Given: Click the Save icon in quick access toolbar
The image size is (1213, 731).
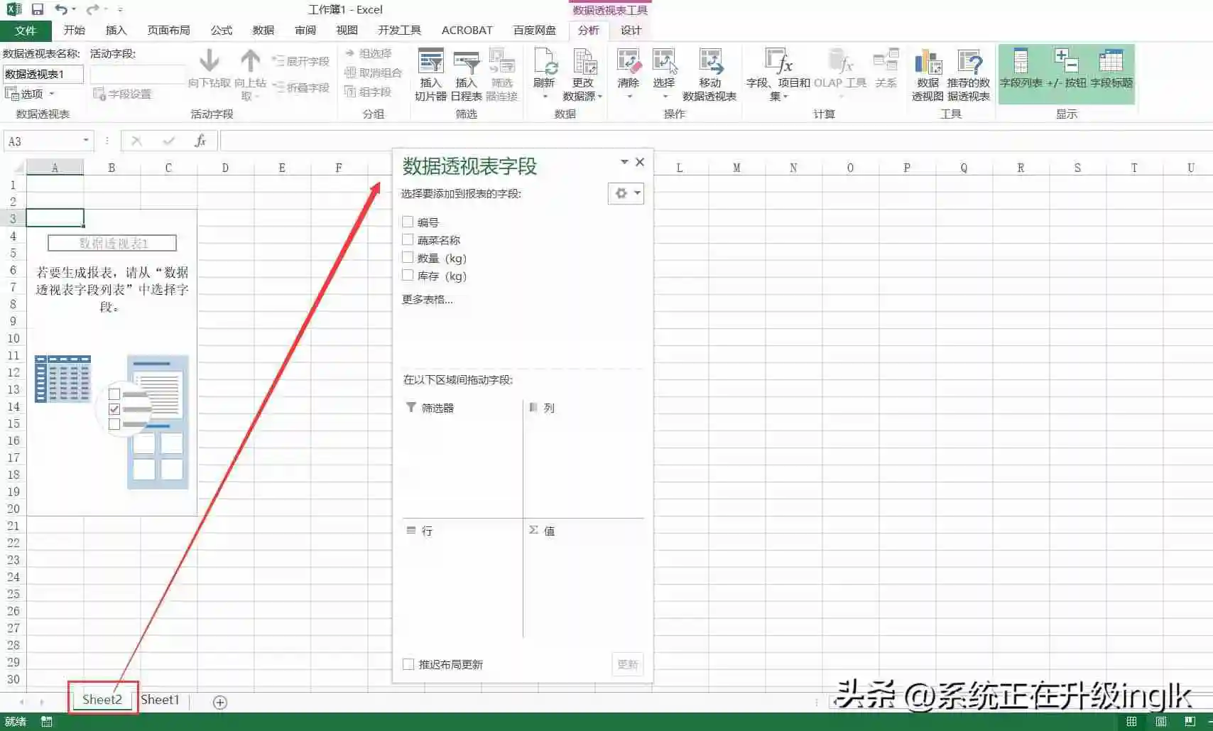Looking at the screenshot, I should 38,9.
